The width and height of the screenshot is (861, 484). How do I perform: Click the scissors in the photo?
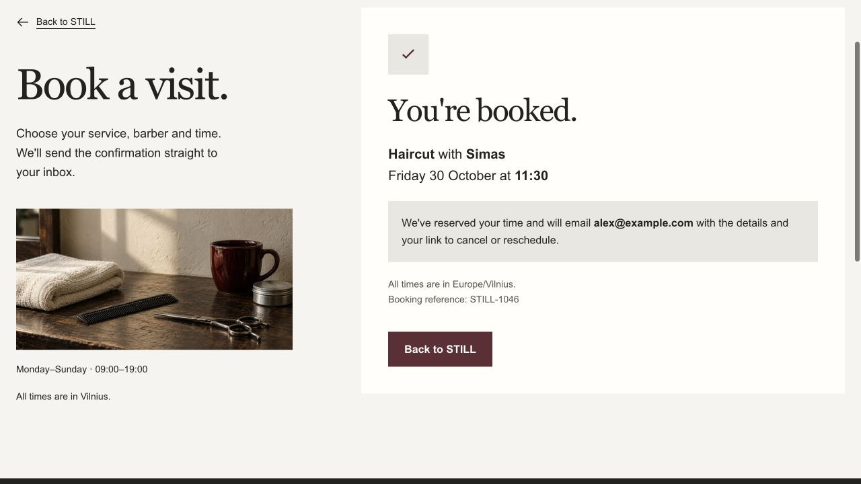click(x=215, y=323)
